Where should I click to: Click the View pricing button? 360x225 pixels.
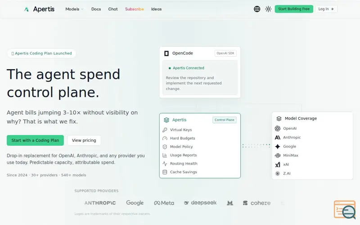84,140
